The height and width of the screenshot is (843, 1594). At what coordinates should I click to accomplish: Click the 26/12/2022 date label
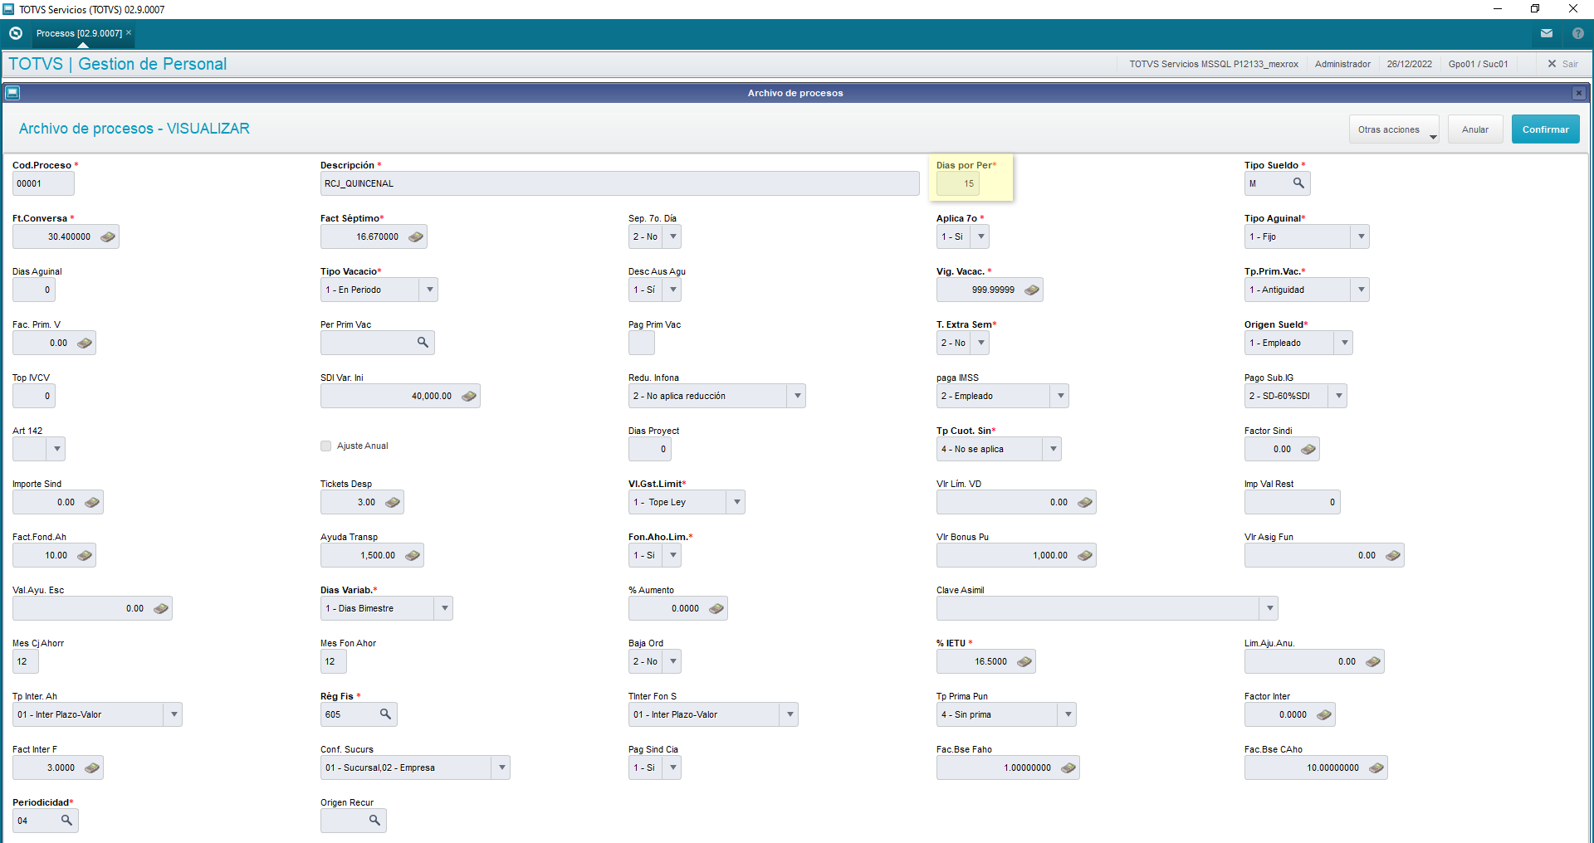click(x=1409, y=64)
